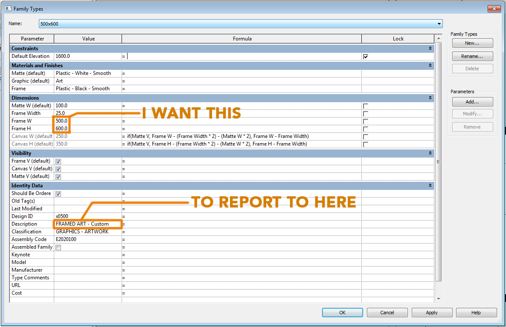Collapse the Materials and Finishes section
506x327 pixels.
click(x=430, y=65)
